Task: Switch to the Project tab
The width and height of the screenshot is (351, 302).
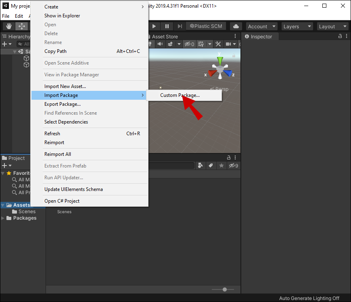Action: [x=13, y=158]
